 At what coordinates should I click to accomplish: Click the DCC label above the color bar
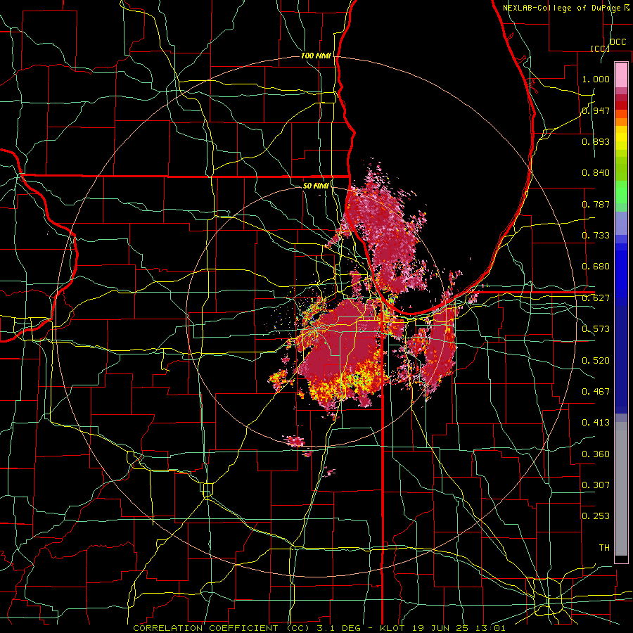click(618, 42)
